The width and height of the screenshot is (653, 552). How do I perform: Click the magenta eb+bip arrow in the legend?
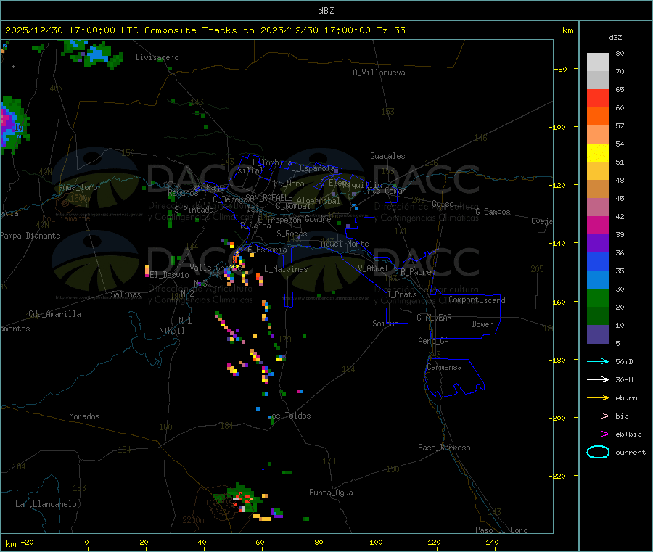click(598, 434)
